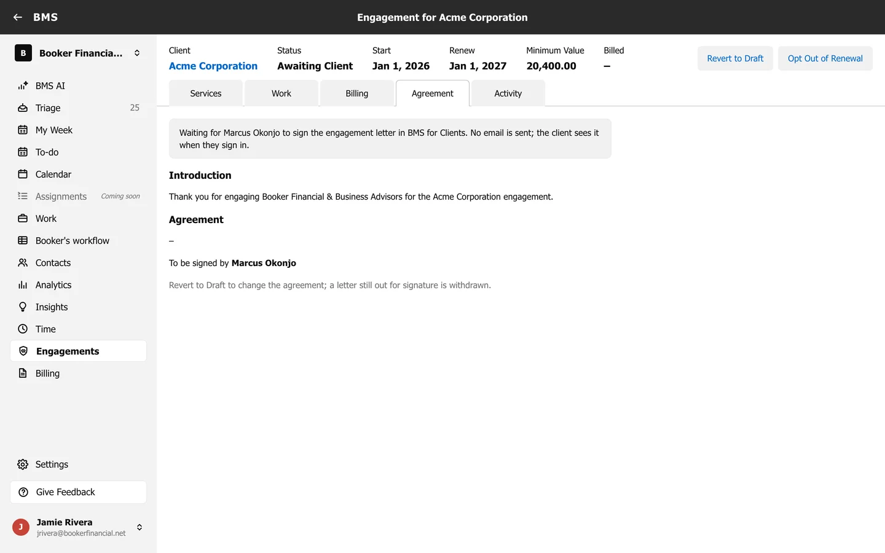Click the 'Minimum Value' label
The width and height of the screenshot is (885, 553).
pos(555,50)
